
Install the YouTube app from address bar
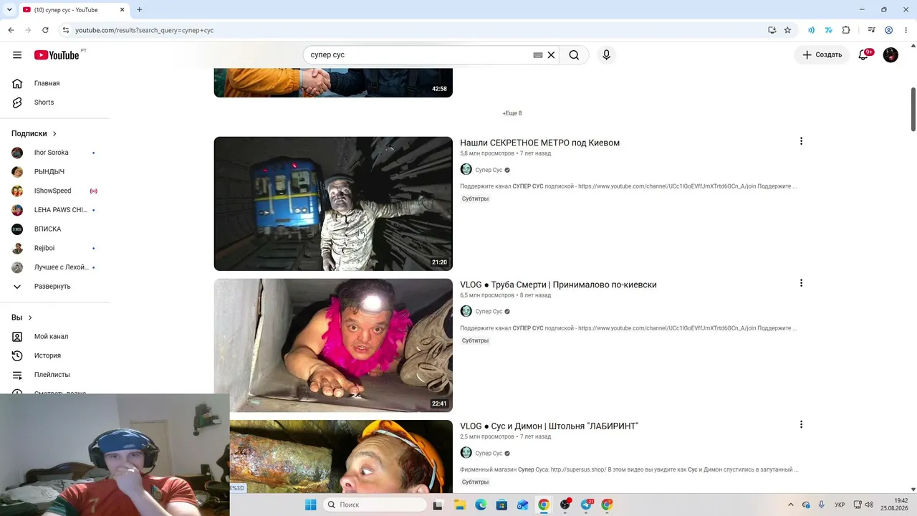(772, 30)
